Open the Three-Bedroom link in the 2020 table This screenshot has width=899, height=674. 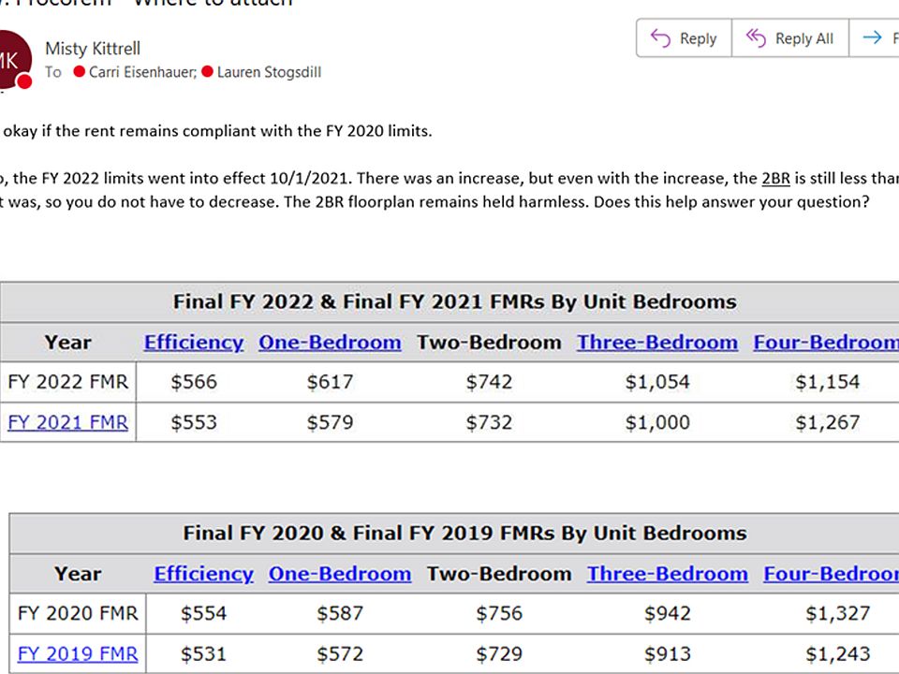[x=668, y=574]
